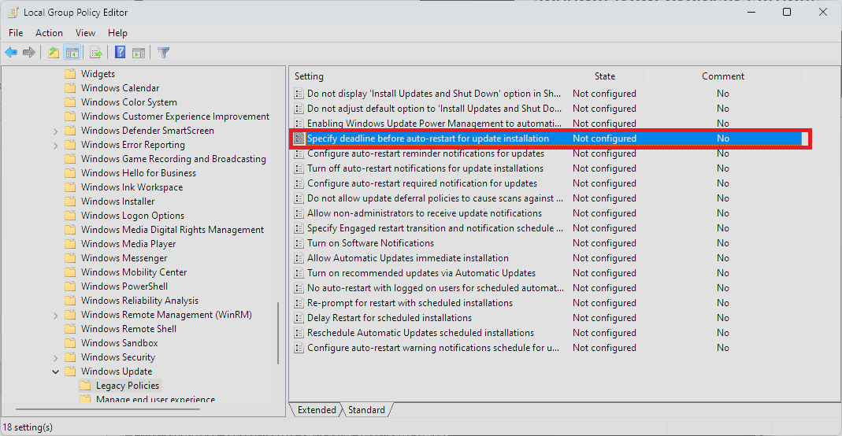Expand the Windows Security node
The width and height of the screenshot is (842, 436).
click(x=55, y=357)
